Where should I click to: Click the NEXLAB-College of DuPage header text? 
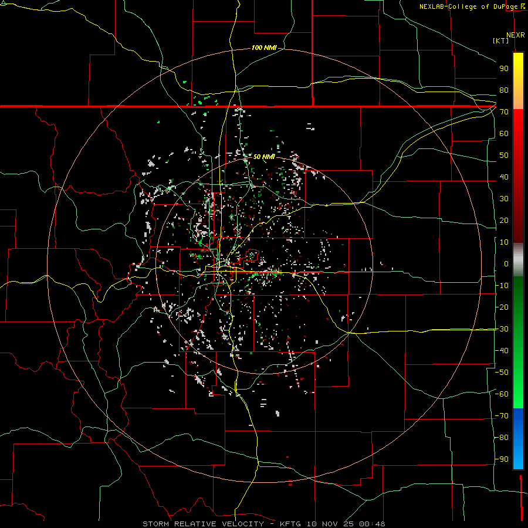469,6
